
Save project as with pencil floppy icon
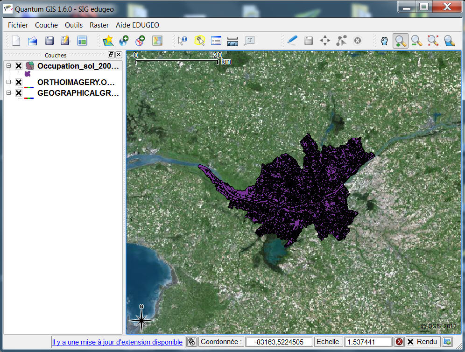coord(65,41)
